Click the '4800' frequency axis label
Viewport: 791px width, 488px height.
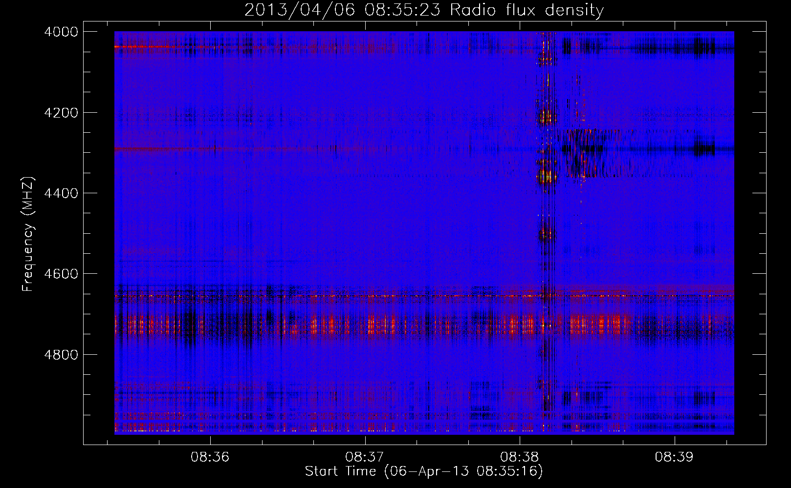coord(61,354)
